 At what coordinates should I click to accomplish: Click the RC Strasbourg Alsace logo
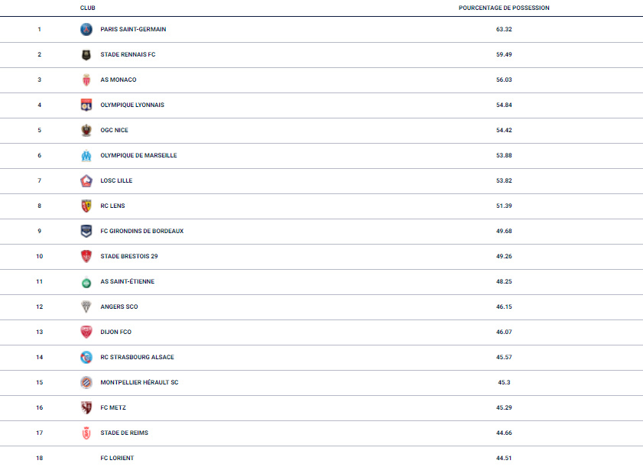(86, 357)
